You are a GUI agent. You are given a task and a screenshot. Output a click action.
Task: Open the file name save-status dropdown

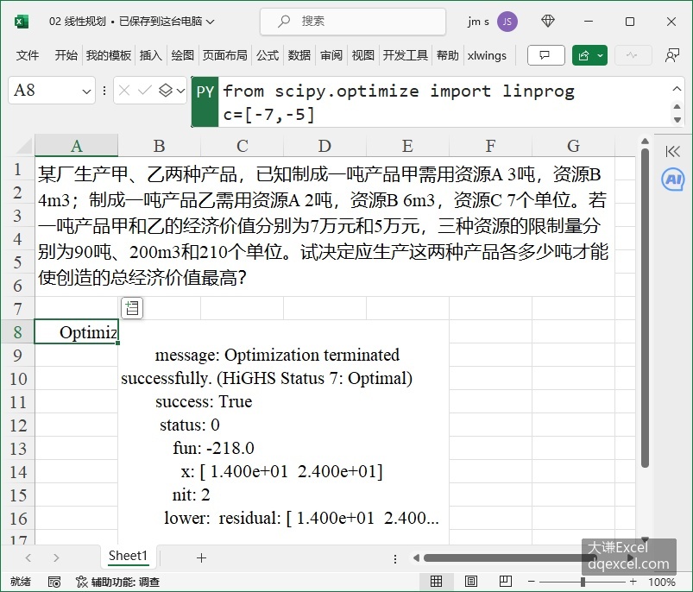211,22
